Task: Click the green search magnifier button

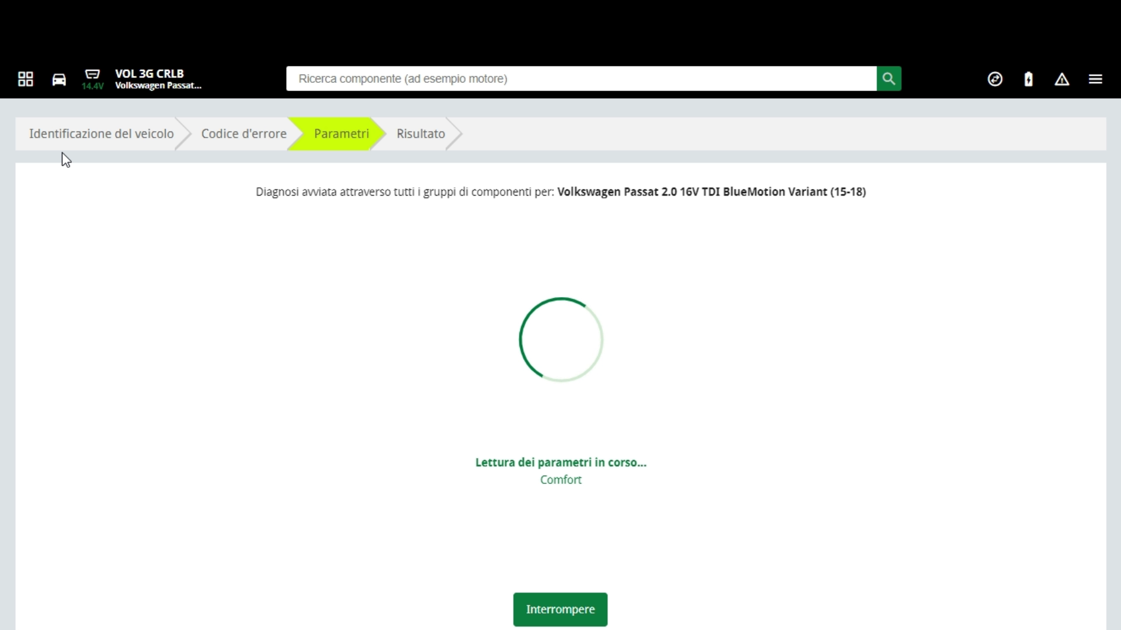Action: 889,79
